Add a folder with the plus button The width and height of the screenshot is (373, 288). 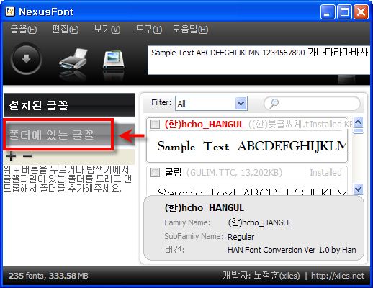point(11,156)
